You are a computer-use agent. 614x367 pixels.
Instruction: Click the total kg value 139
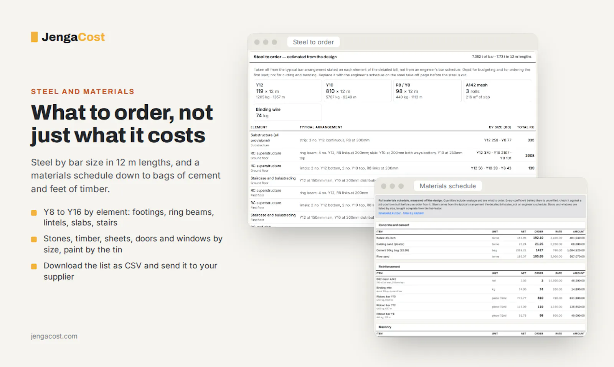[531, 168]
